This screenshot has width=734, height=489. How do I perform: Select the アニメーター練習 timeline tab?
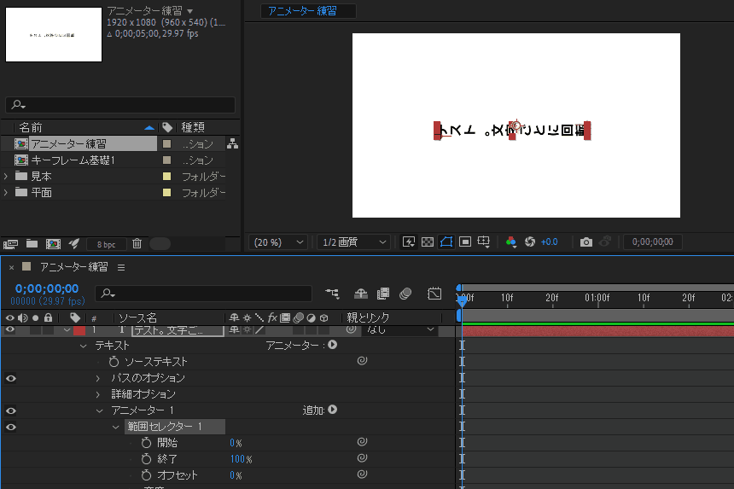74,267
